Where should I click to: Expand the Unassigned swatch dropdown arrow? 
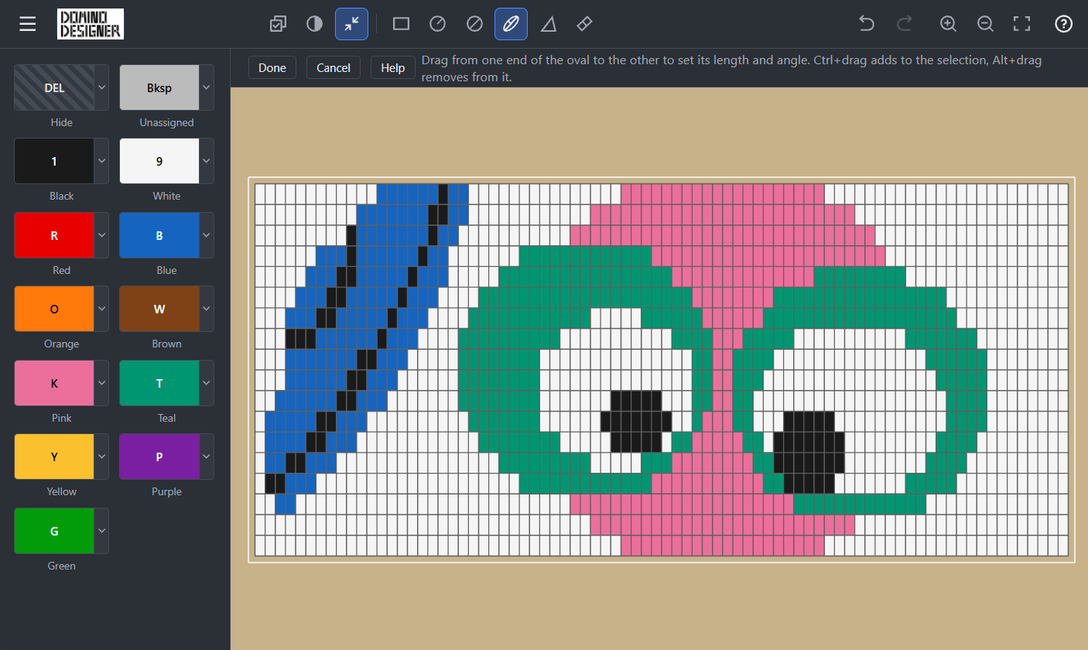(x=207, y=87)
